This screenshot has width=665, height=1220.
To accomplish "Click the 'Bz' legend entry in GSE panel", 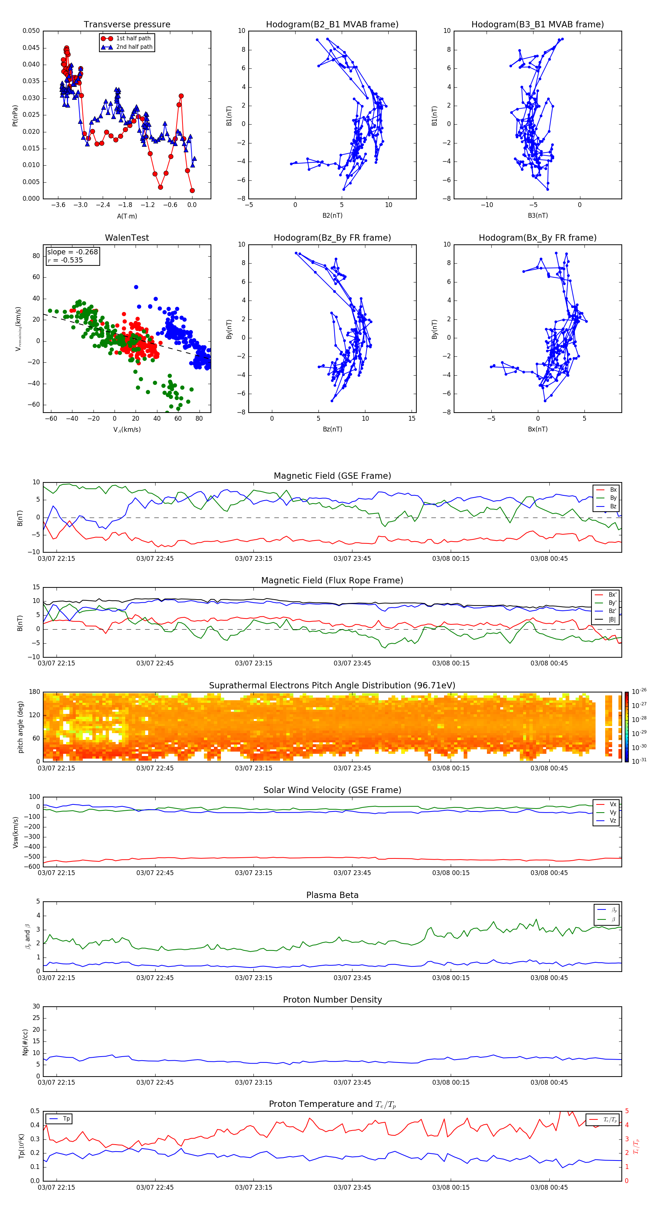I will (607, 506).
